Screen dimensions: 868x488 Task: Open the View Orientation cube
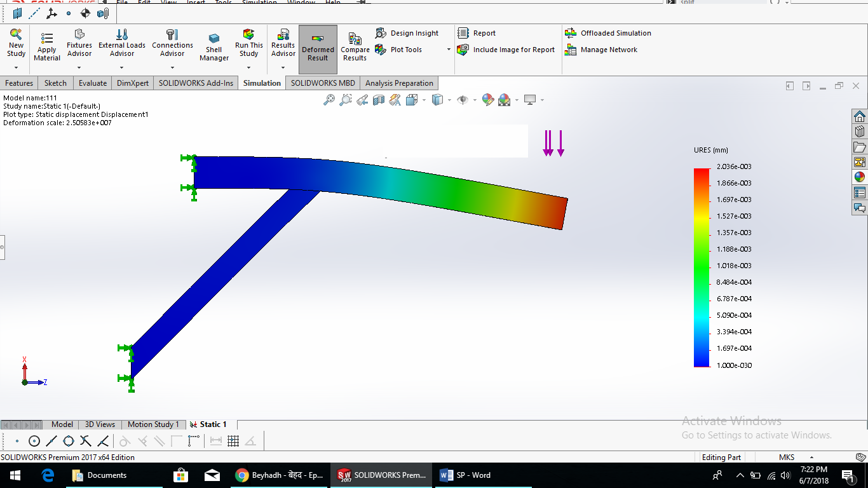click(x=412, y=100)
